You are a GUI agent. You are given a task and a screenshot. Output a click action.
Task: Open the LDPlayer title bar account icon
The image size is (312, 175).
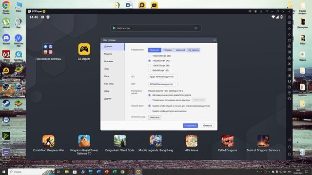(x=255, y=12)
